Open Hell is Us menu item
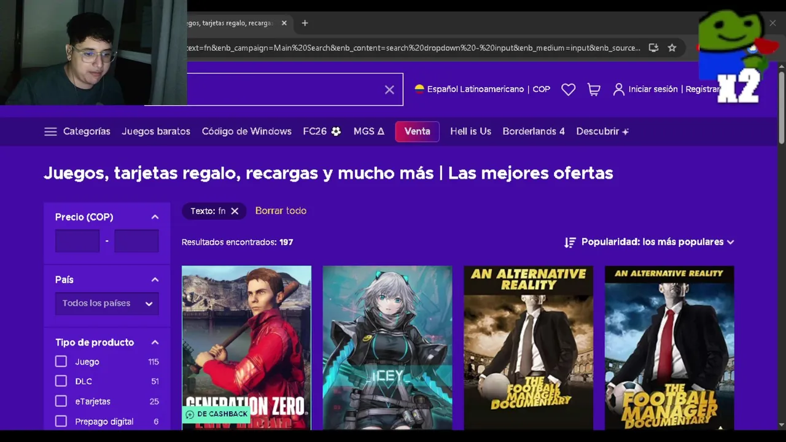The width and height of the screenshot is (786, 442). coord(470,131)
